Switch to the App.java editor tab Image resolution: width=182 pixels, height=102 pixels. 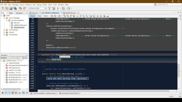point(35,13)
